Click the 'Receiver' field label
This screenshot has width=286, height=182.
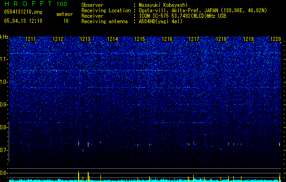[92, 16]
